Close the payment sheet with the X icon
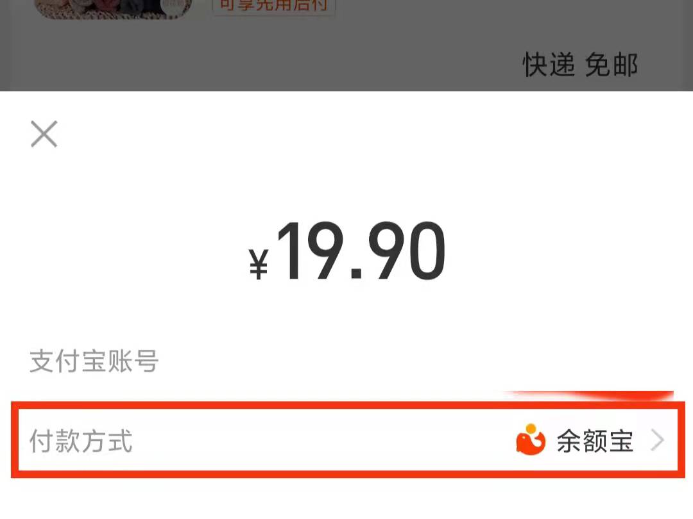693x519 pixels. click(44, 134)
